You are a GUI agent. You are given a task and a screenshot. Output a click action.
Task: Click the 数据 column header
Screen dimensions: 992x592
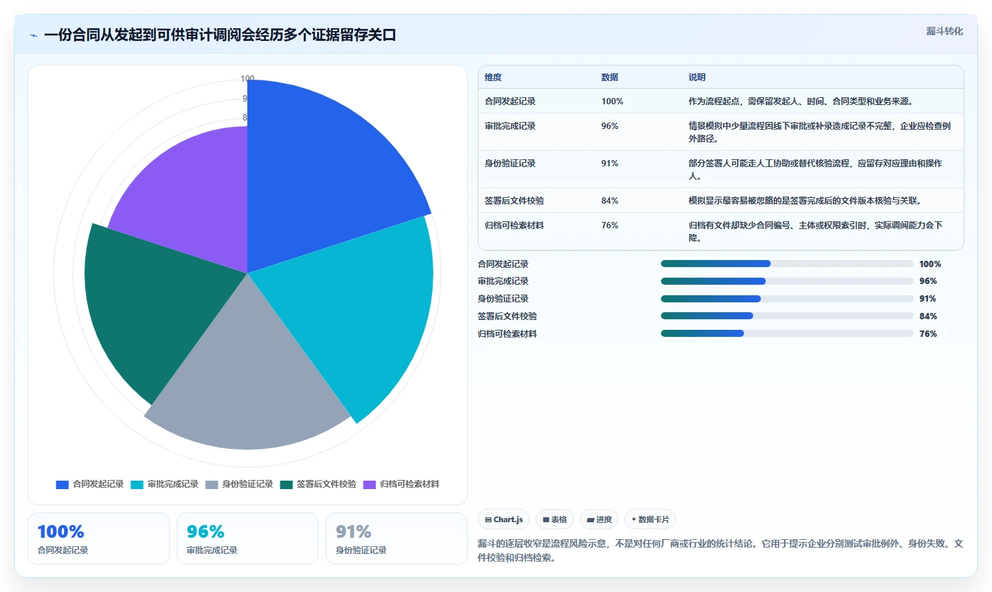609,77
